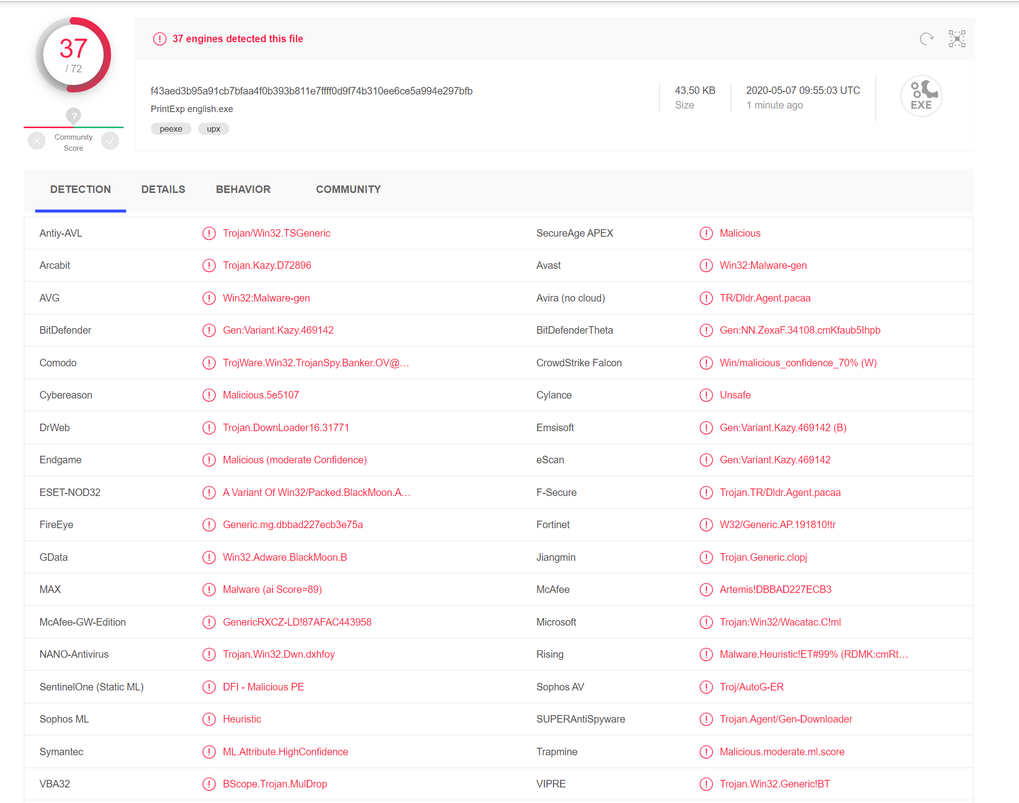Open the DETAILS tab

pos(163,189)
